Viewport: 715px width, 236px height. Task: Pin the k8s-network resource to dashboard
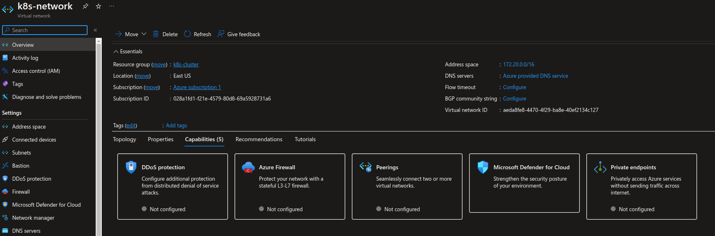85,6
